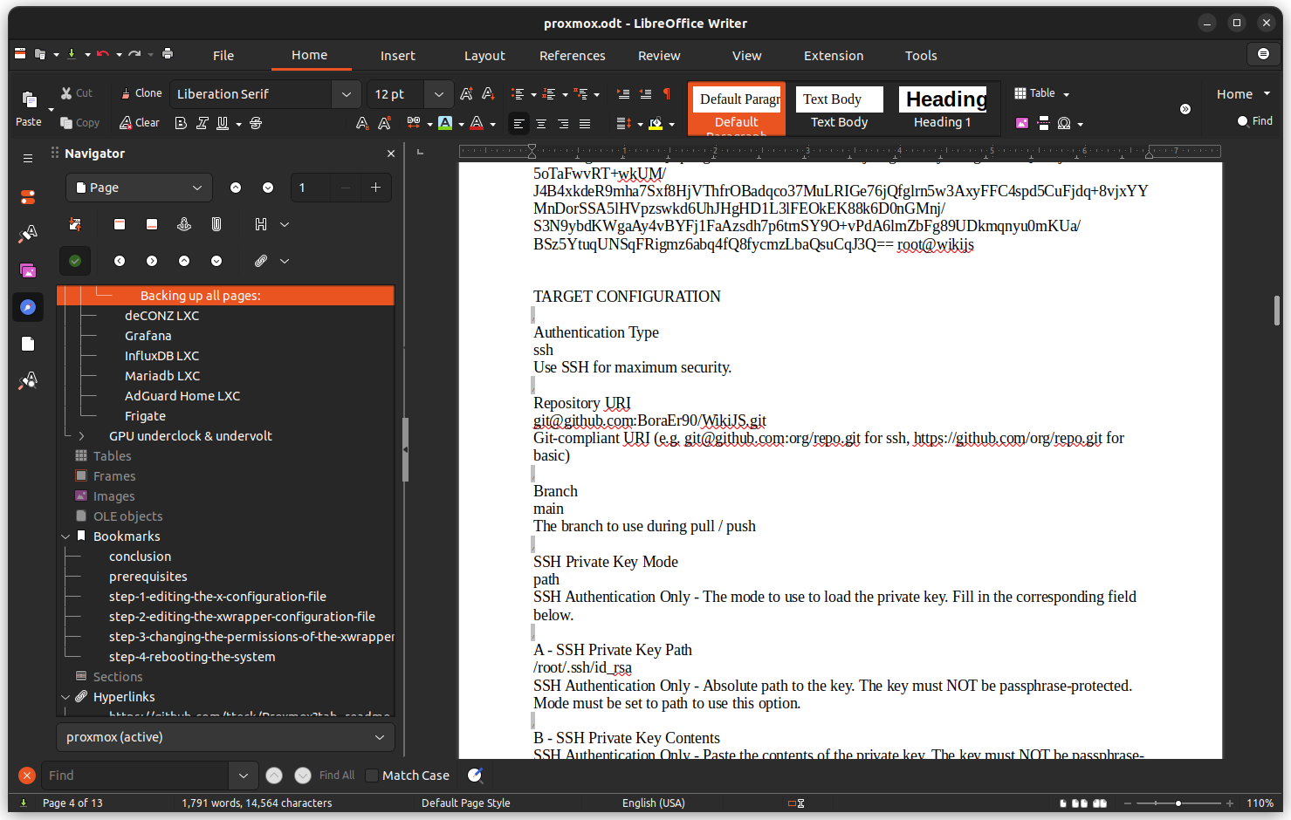Viewport: 1291px width, 820px height.
Task: Enable the Match Case checkbox
Action: (372, 776)
